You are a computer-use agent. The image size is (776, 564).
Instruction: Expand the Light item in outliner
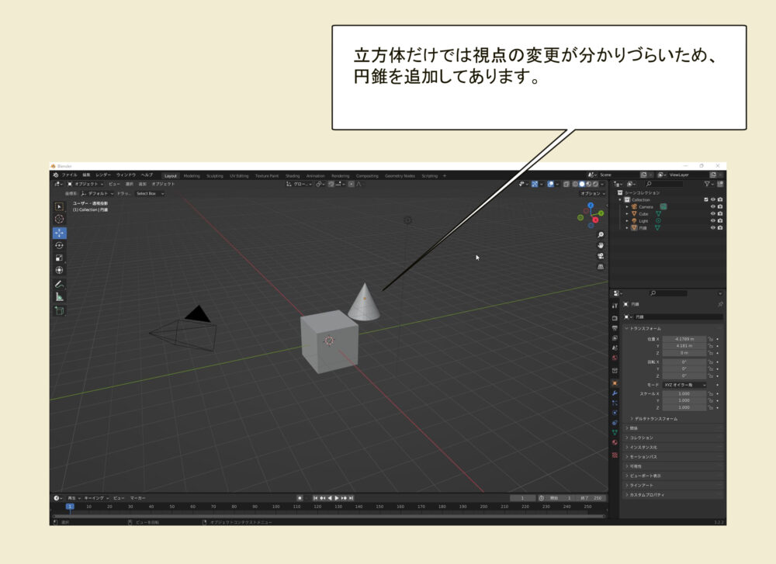tap(627, 220)
